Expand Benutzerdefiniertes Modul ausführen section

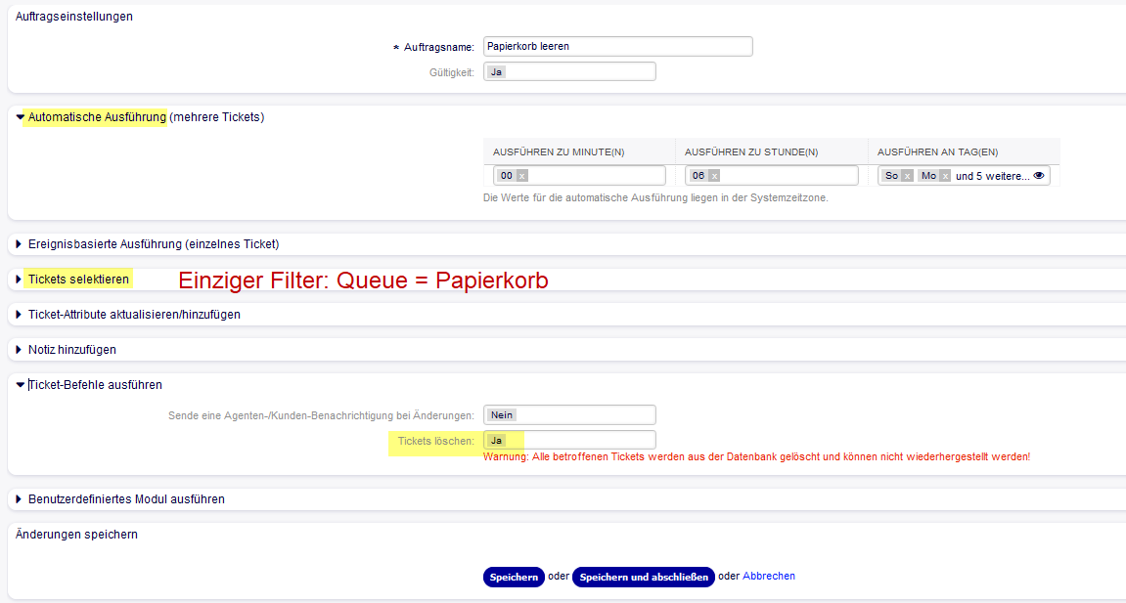126,499
